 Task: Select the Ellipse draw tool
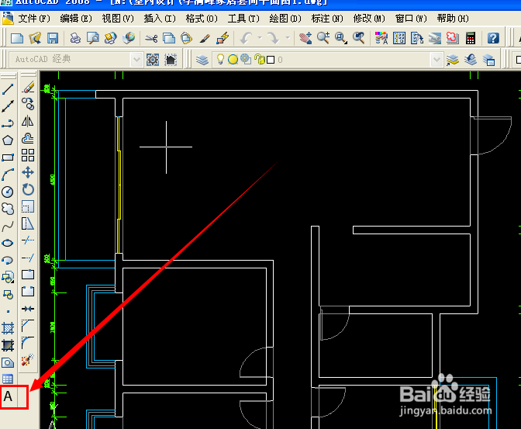click(8, 243)
